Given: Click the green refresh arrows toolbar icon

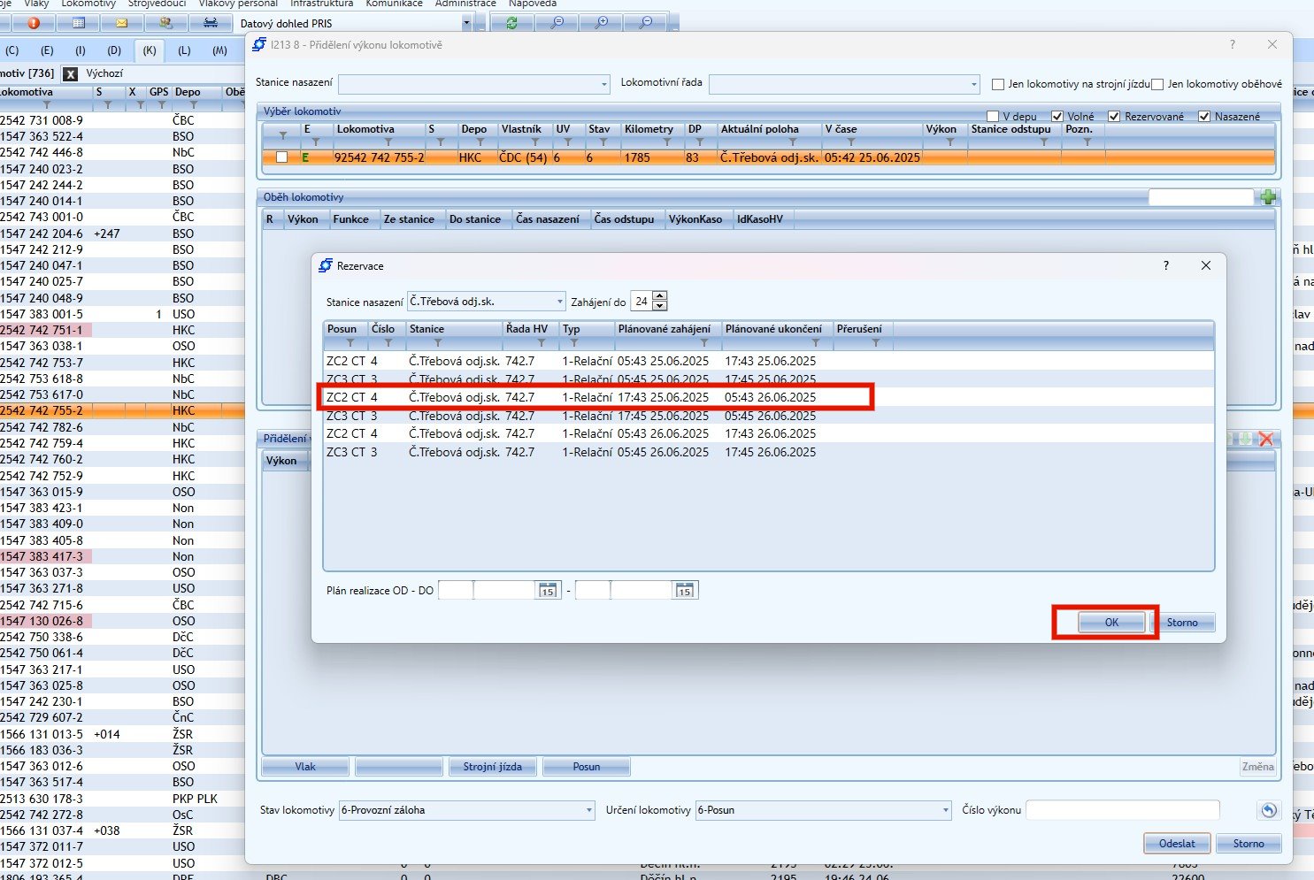Looking at the screenshot, I should pyautogui.click(x=511, y=23).
